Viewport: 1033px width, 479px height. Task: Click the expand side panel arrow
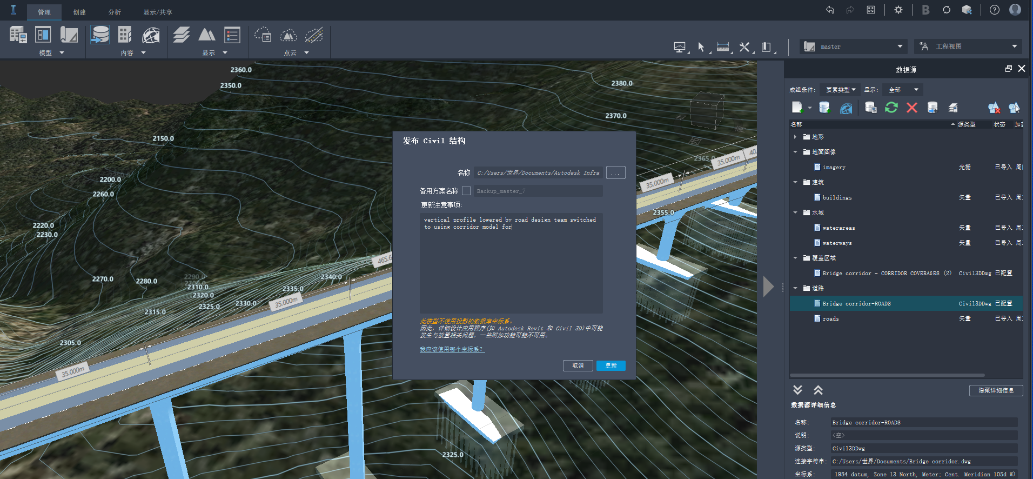(x=768, y=287)
